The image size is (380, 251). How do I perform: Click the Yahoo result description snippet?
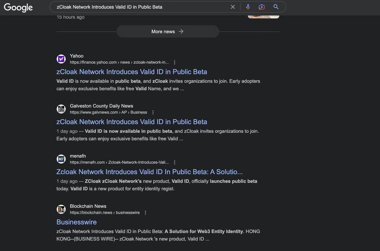pos(158,85)
